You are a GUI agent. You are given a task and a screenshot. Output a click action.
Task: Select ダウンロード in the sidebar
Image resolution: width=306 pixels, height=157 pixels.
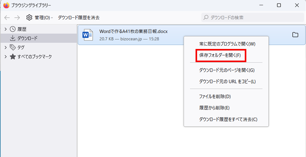pyautogui.click(x=39, y=38)
